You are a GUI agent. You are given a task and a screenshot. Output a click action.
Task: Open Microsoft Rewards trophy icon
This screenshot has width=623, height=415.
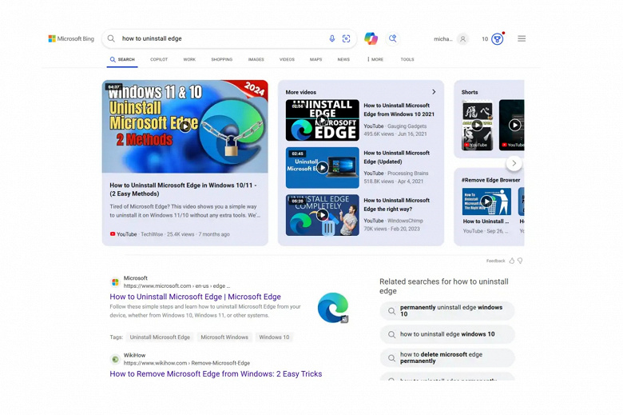498,39
